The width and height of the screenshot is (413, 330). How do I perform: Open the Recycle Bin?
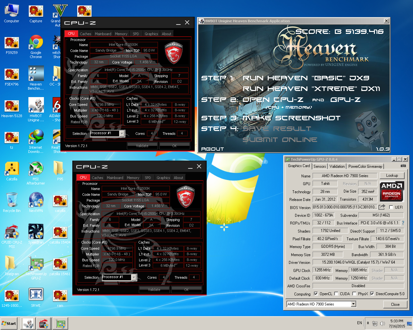click(12, 203)
